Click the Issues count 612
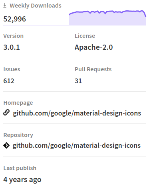Screen dimensions: 147x190 [x=9, y=81]
